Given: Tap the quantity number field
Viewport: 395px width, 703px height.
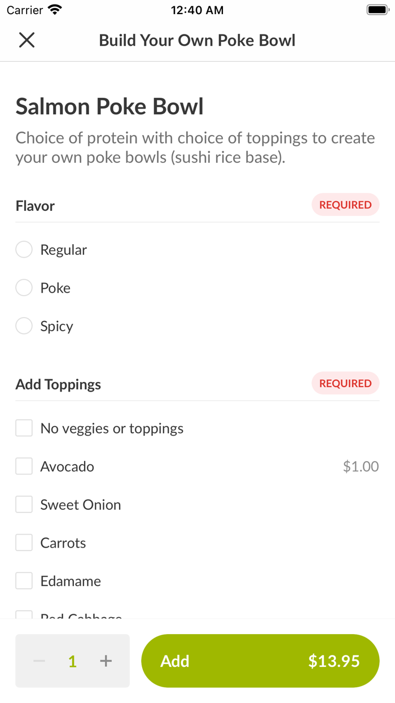Looking at the screenshot, I should point(72,661).
